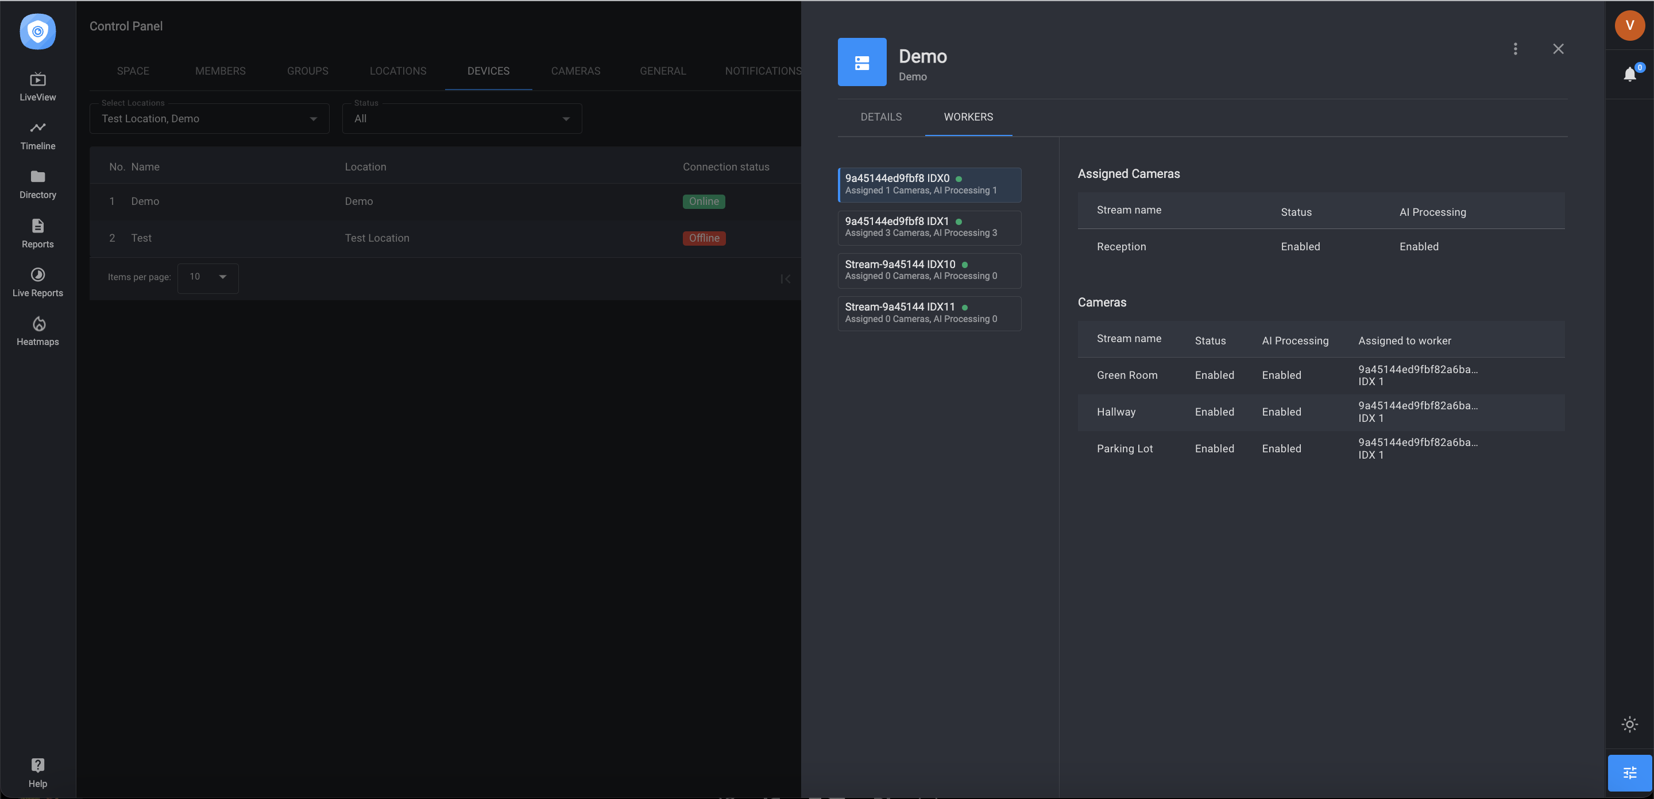This screenshot has height=799, width=1654.
Task: Click the Offline status badge
Action: [704, 238]
